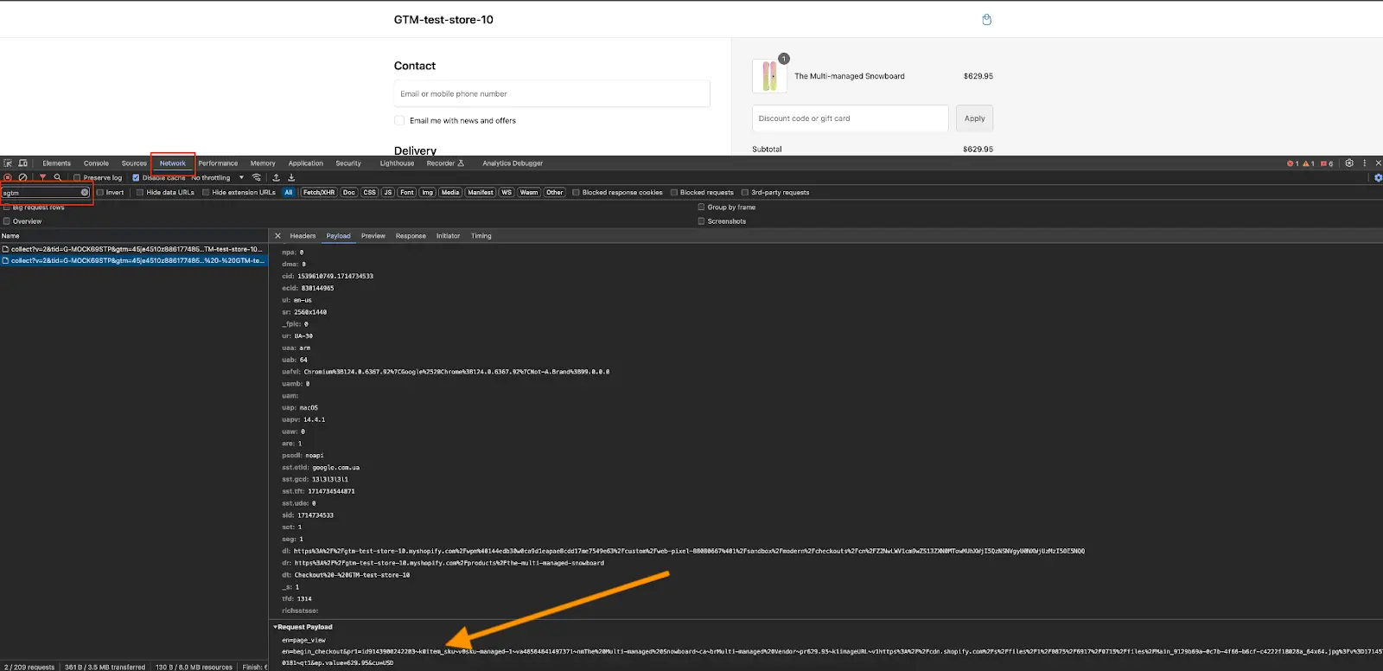View the Response tab

pyautogui.click(x=411, y=236)
